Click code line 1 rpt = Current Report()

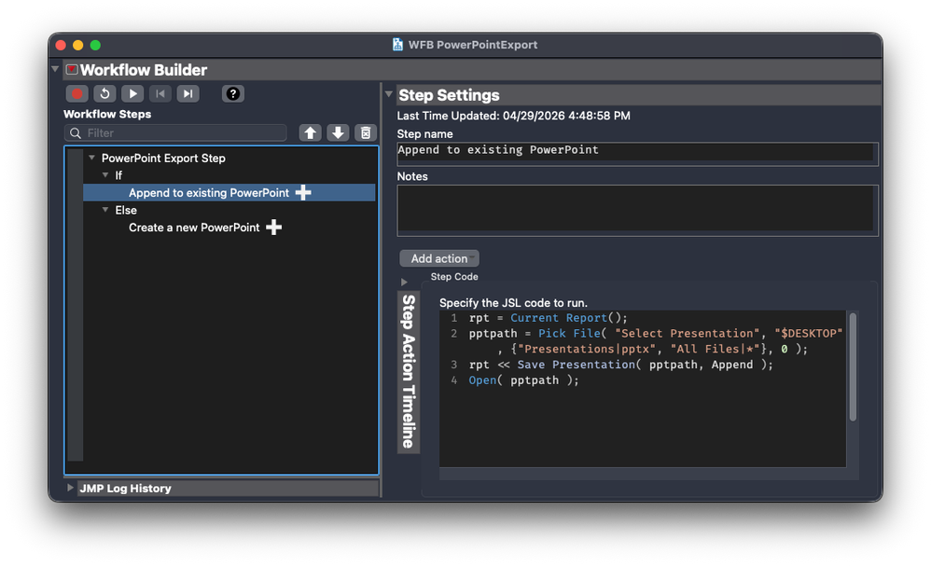(548, 318)
